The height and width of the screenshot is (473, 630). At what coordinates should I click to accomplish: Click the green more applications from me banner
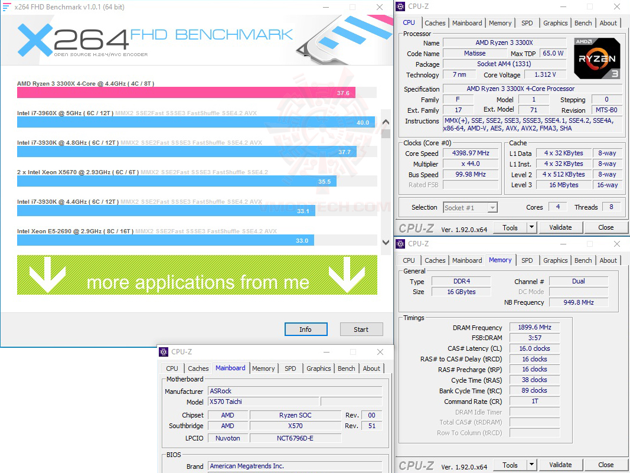(197, 275)
